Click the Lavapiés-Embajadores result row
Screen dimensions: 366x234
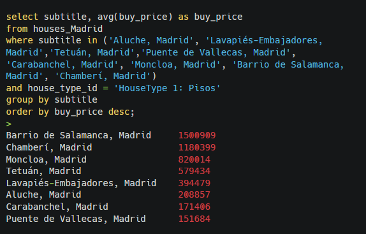(108, 184)
